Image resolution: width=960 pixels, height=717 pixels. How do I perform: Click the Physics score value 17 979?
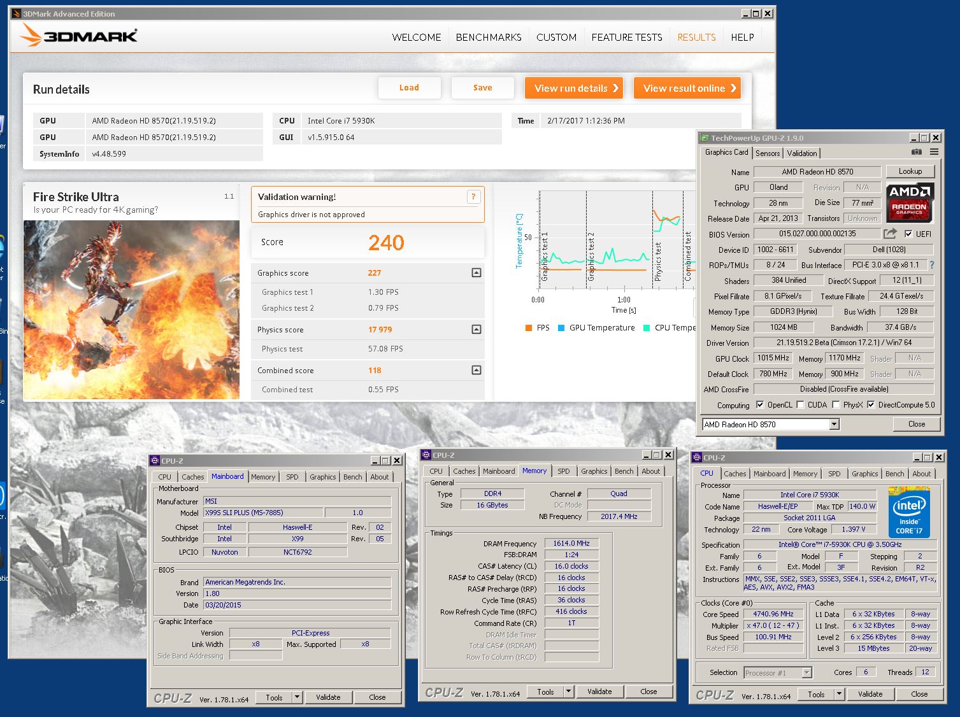point(380,329)
